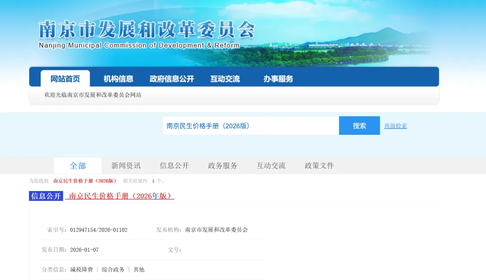
Task: Click the blue 搜索 button
Action: click(359, 125)
